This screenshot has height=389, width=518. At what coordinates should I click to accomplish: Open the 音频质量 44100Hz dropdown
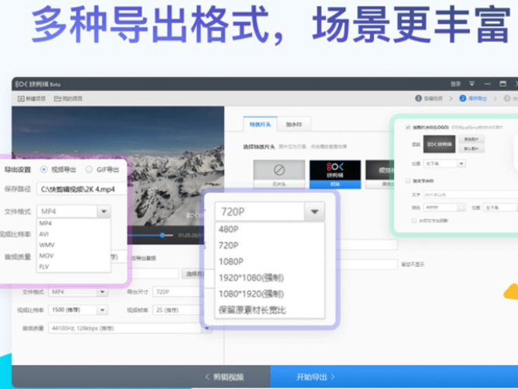130,328
